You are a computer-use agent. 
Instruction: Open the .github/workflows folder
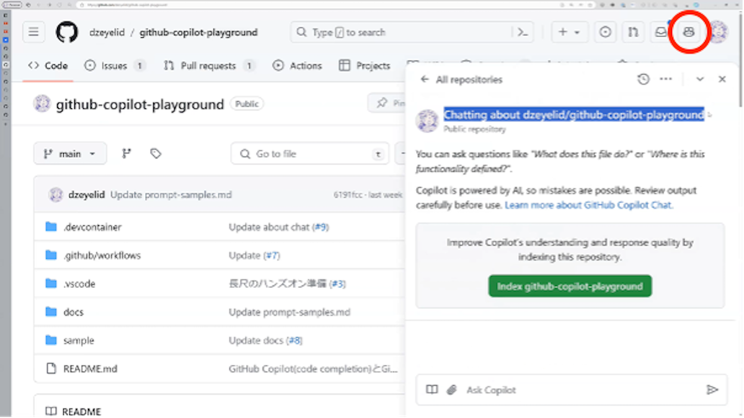[x=102, y=255]
